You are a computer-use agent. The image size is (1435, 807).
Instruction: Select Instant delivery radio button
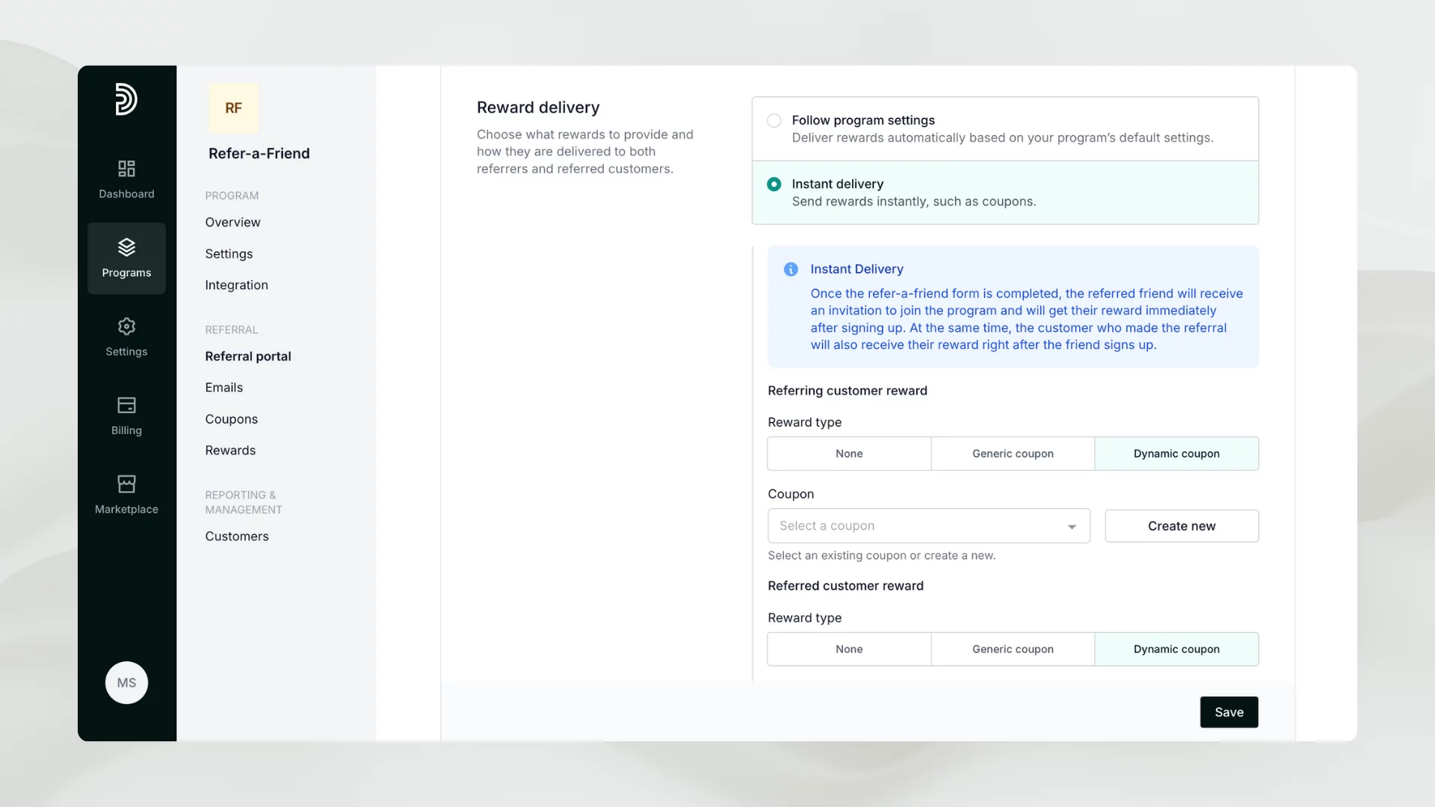pyautogui.click(x=774, y=184)
